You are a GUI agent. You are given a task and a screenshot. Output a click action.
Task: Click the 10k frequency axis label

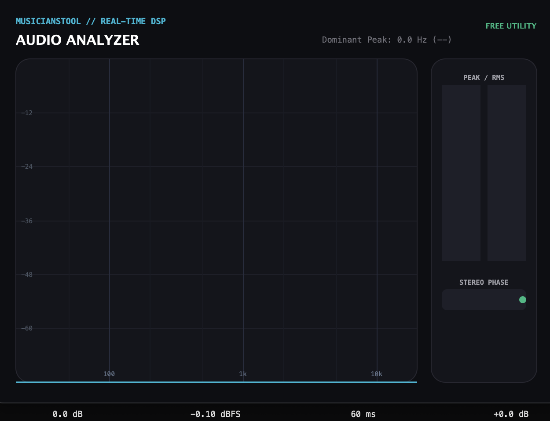point(377,374)
